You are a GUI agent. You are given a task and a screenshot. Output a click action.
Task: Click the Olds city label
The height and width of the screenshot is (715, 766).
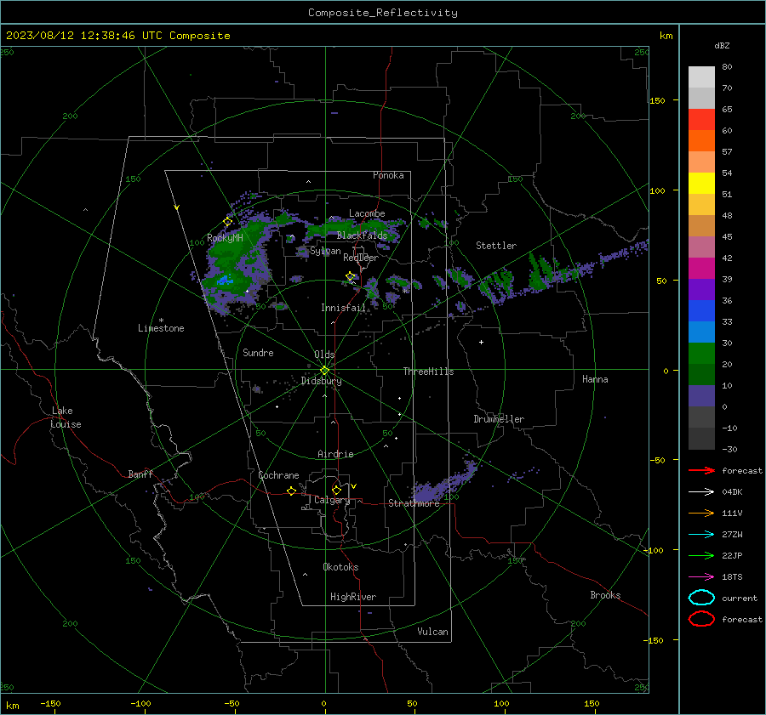324,355
